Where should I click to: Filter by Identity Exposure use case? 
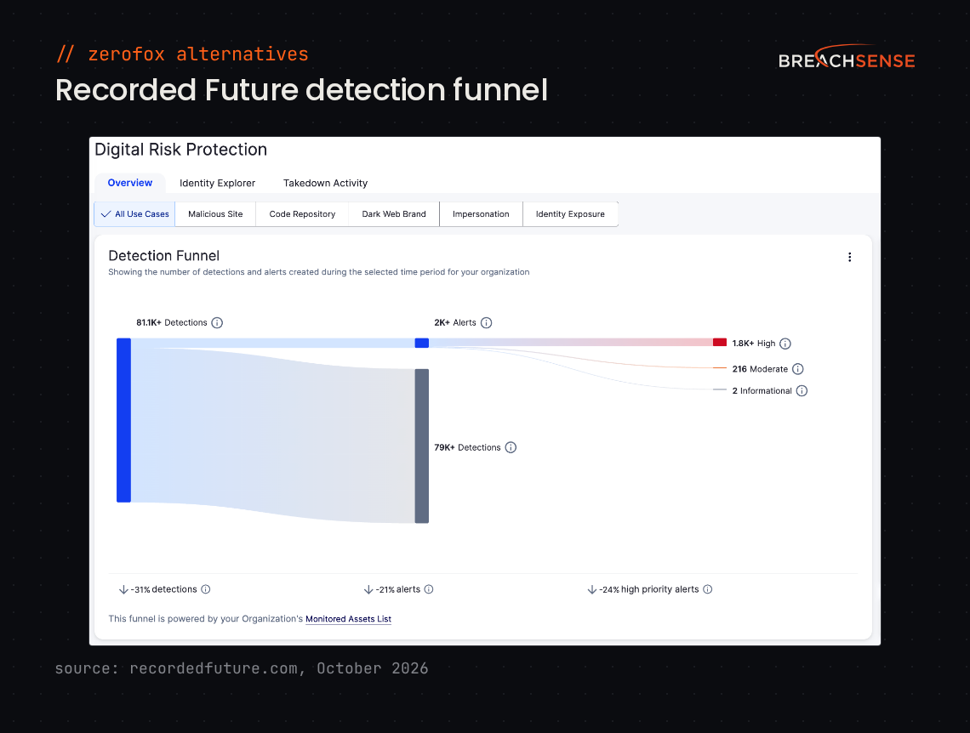[x=570, y=213]
